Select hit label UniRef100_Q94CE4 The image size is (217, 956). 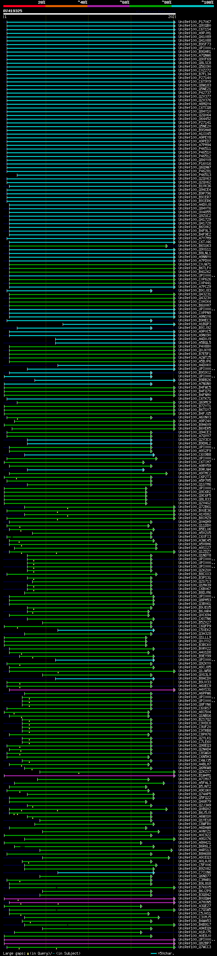(x=195, y=190)
